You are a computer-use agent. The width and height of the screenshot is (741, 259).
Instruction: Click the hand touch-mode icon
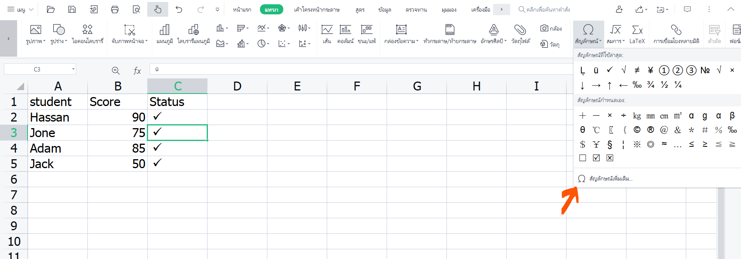coord(158,9)
